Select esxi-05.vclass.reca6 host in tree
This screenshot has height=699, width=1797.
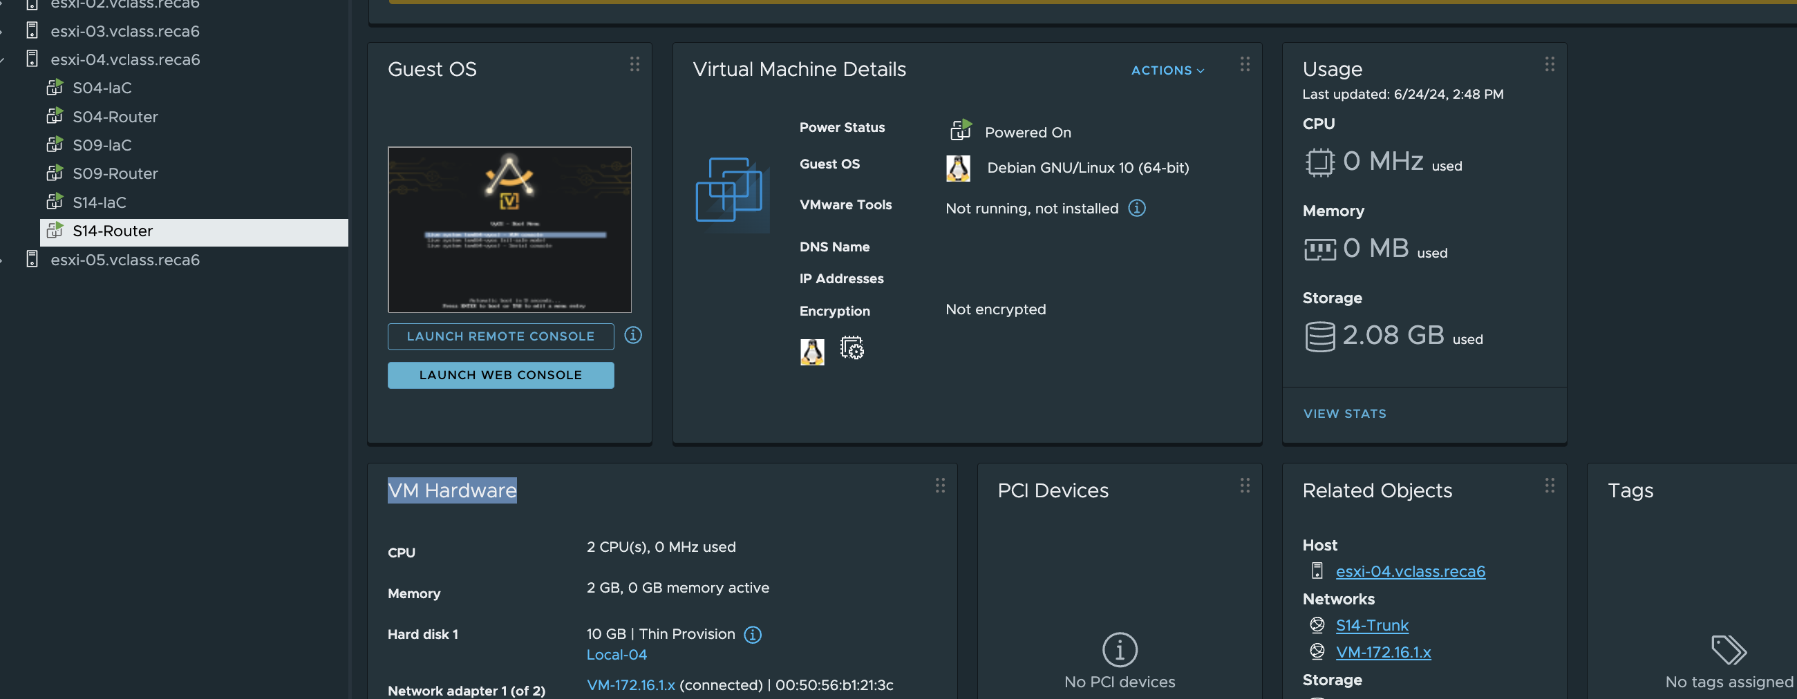coord(125,259)
